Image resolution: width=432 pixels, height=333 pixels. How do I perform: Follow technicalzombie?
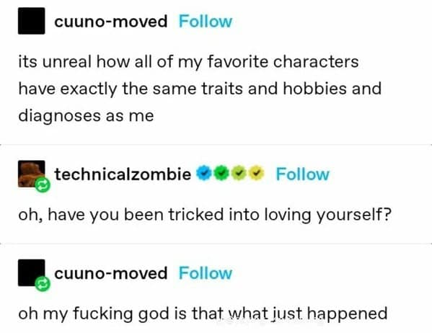(x=302, y=174)
